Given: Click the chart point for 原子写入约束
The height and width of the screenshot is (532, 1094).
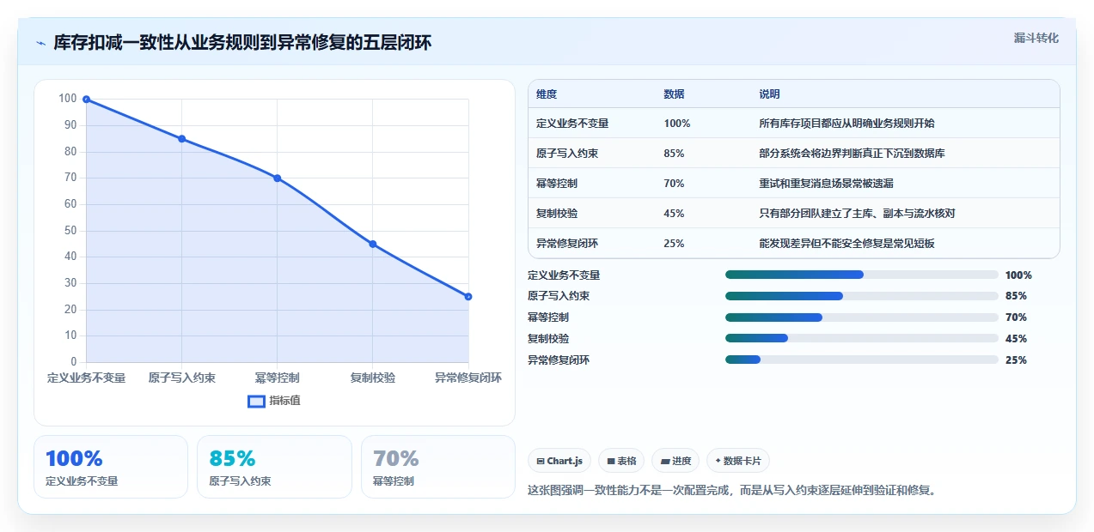Looking at the screenshot, I should coord(181,139).
